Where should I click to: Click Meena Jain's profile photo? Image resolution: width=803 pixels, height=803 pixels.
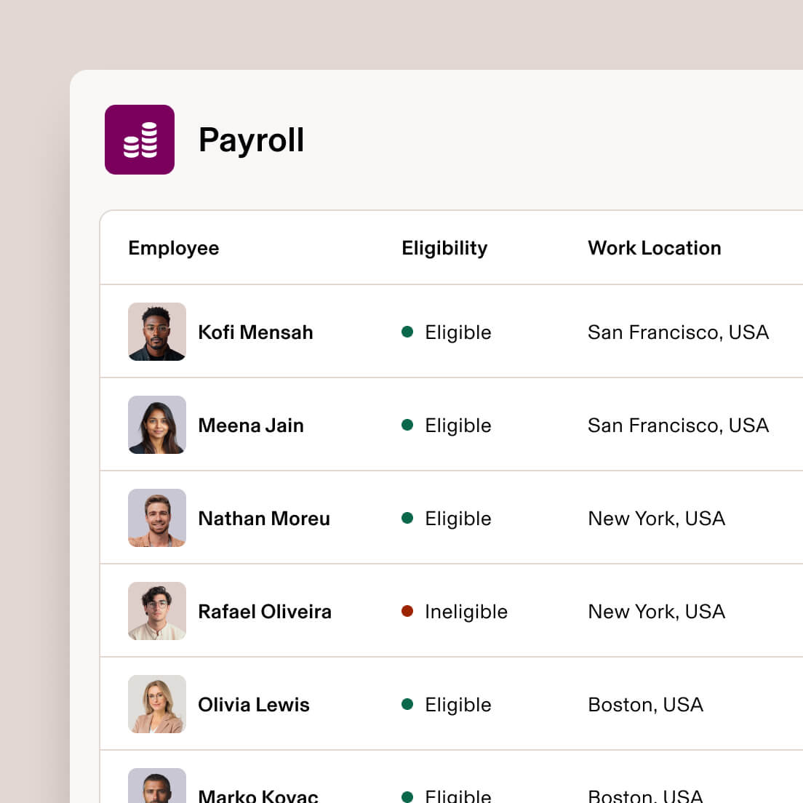[157, 425]
